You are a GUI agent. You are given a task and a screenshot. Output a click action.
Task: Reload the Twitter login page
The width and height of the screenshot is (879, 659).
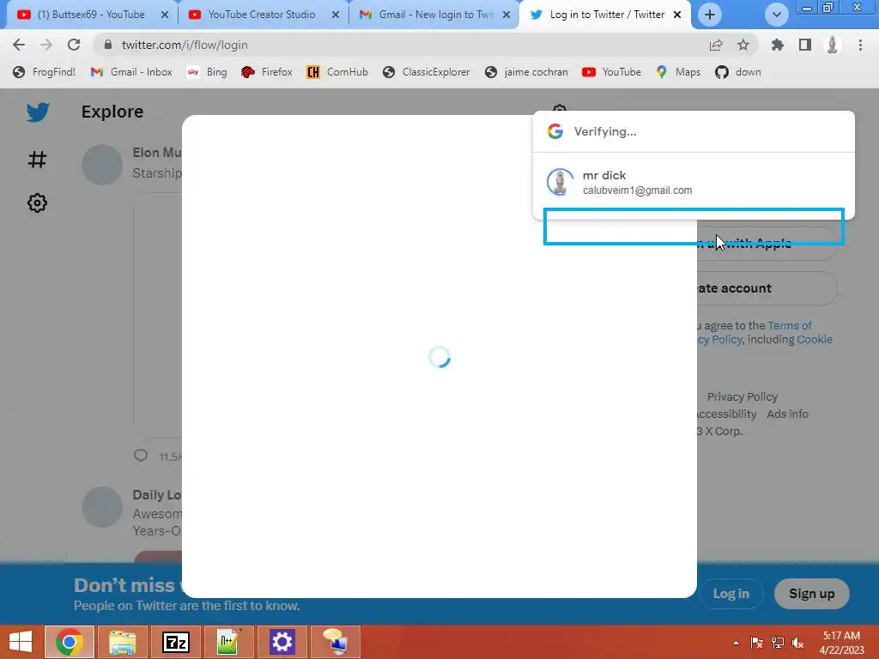[x=74, y=45]
